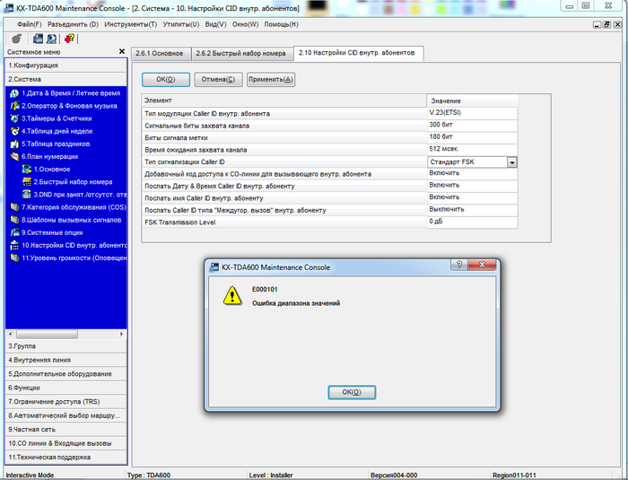Click the save to disk toolbar icon
This screenshot has width=628, height=480.
(38, 39)
